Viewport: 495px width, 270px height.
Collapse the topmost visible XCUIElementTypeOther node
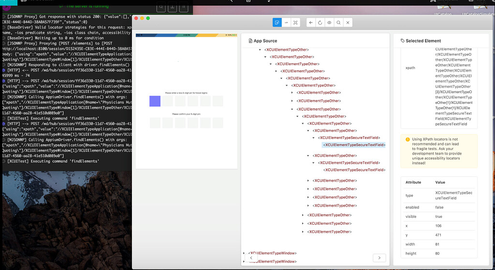[261, 50]
